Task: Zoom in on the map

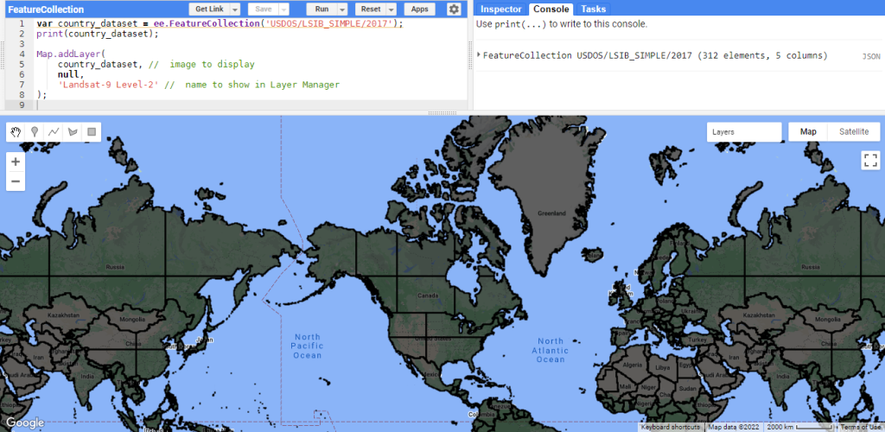Action: [16, 162]
